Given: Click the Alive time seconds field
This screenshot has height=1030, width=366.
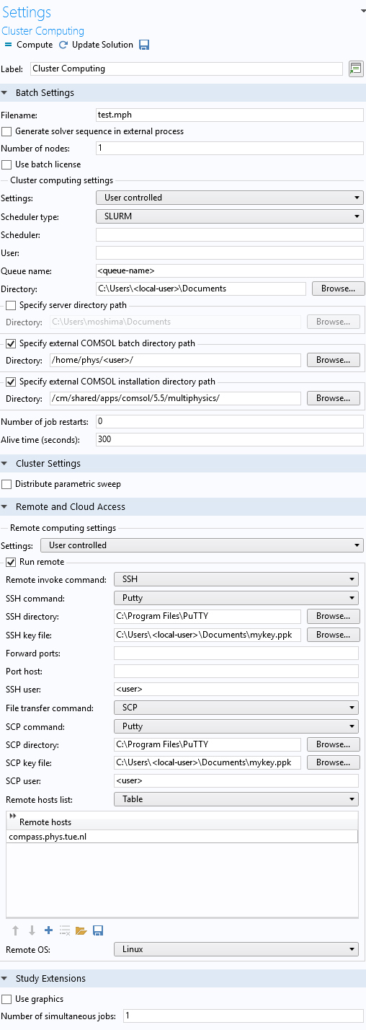Looking at the screenshot, I should coord(229,439).
